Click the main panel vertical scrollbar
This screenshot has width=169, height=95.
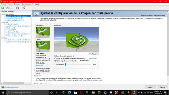(168, 44)
